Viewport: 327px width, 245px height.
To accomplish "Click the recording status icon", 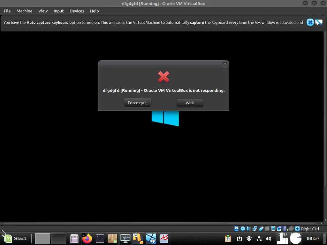I will point(279,228).
